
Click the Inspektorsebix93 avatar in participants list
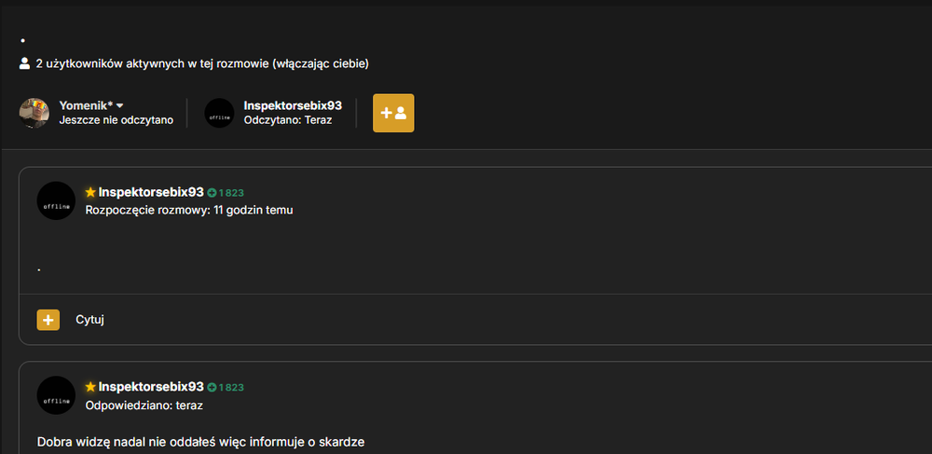(219, 113)
